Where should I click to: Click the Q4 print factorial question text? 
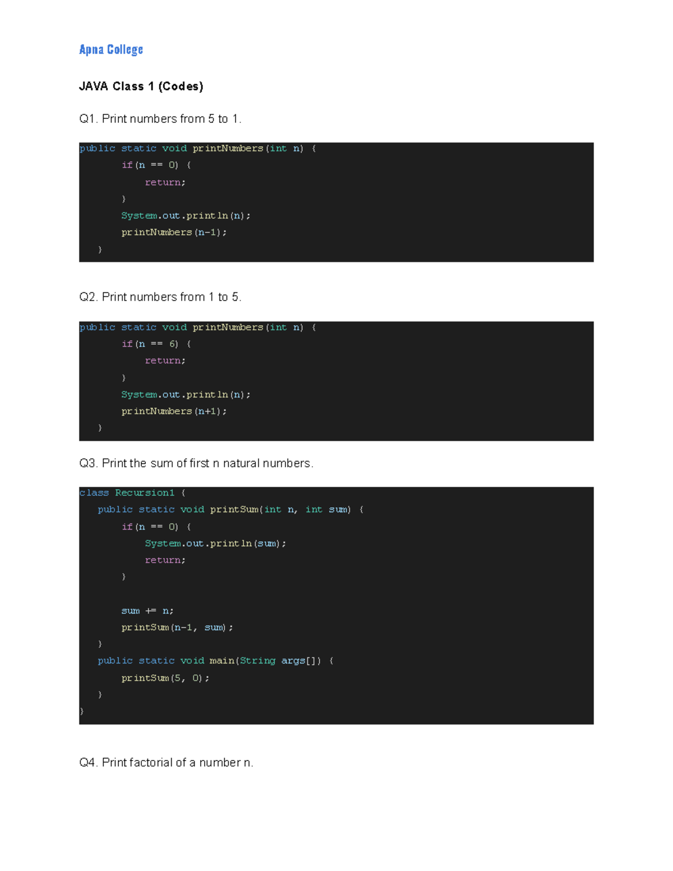pyautogui.click(x=166, y=763)
